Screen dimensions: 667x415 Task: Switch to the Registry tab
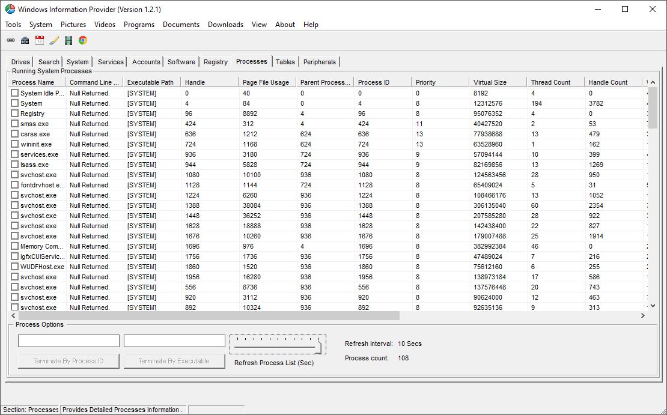tap(215, 61)
